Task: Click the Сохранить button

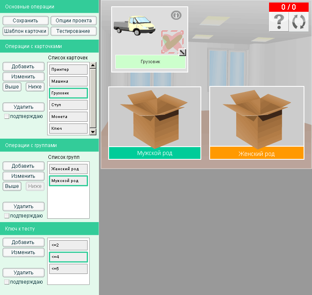Action: pos(25,21)
